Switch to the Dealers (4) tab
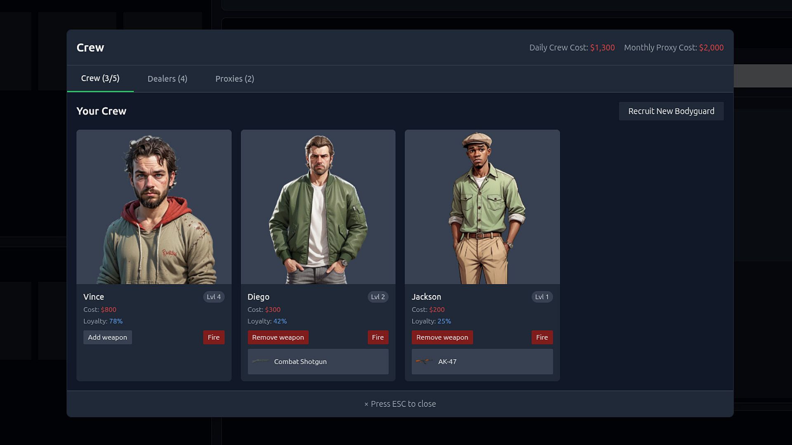The width and height of the screenshot is (792, 445). (x=167, y=79)
